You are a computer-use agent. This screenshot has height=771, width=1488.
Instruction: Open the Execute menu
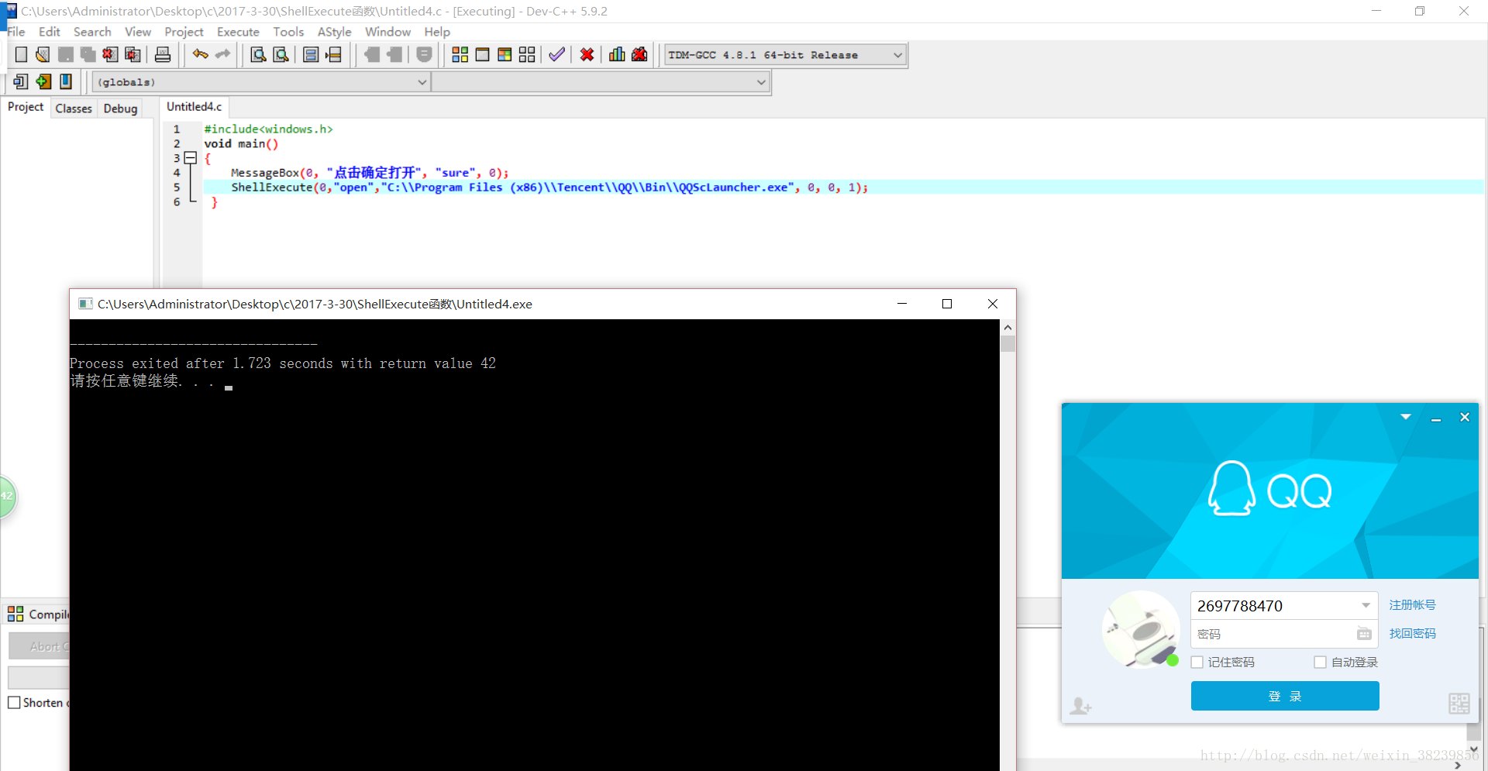(x=238, y=32)
